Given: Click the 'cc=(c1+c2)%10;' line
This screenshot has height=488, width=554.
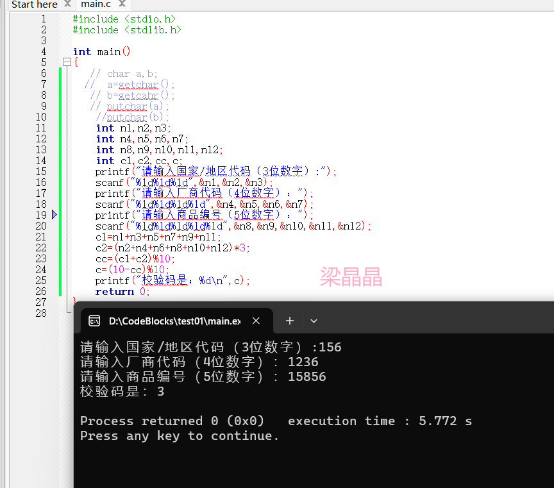Looking at the screenshot, I should tap(135, 258).
